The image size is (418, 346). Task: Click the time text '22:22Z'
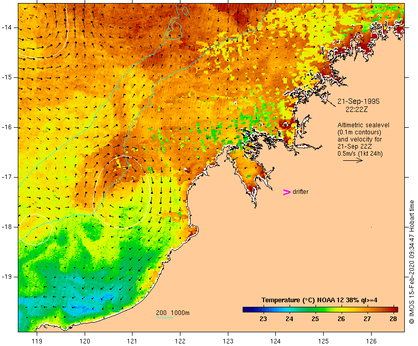coord(357,109)
